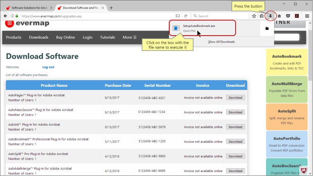Download AutoPagex Plug-in

click(236, 97)
